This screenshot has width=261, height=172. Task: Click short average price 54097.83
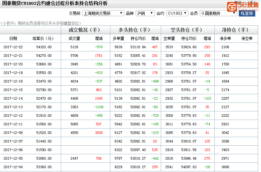[x=189, y=167]
